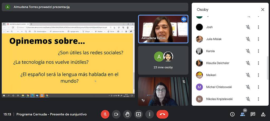Open options menu for Josh

(x=258, y=27)
